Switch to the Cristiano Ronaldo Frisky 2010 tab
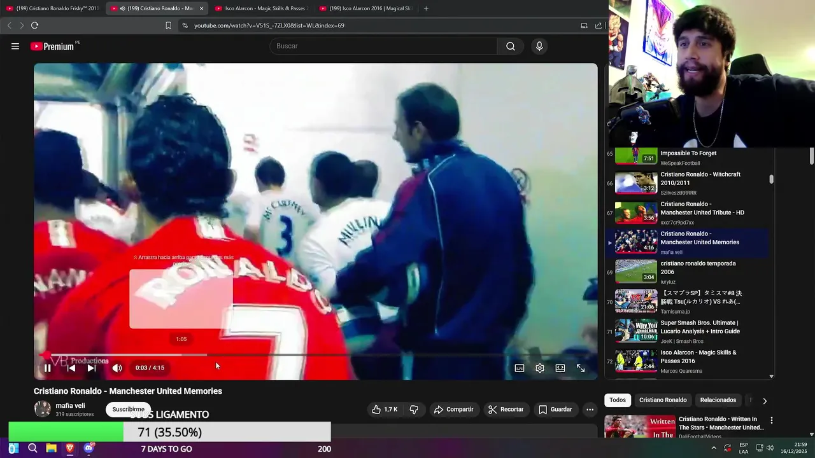The image size is (815, 458). click(x=52, y=8)
